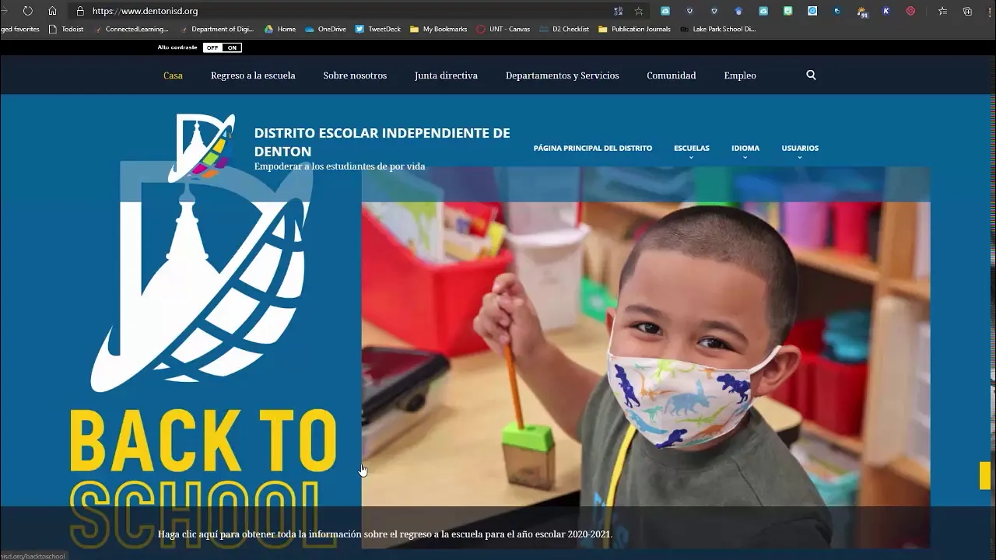Open the search magnifier on site navigation
This screenshot has width=996, height=560.
pyautogui.click(x=811, y=75)
